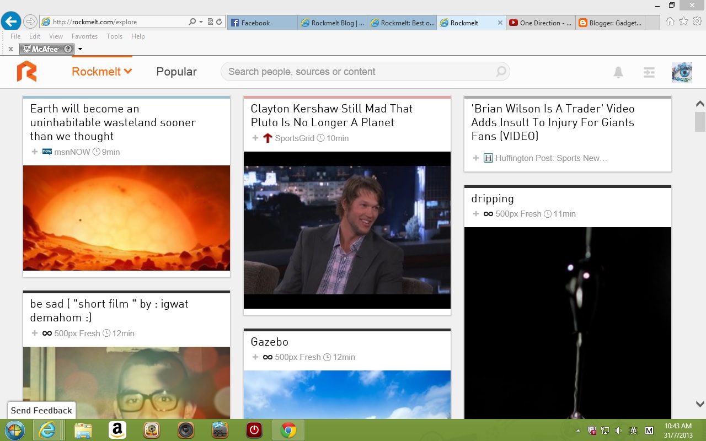Open the Help menu

[138, 36]
